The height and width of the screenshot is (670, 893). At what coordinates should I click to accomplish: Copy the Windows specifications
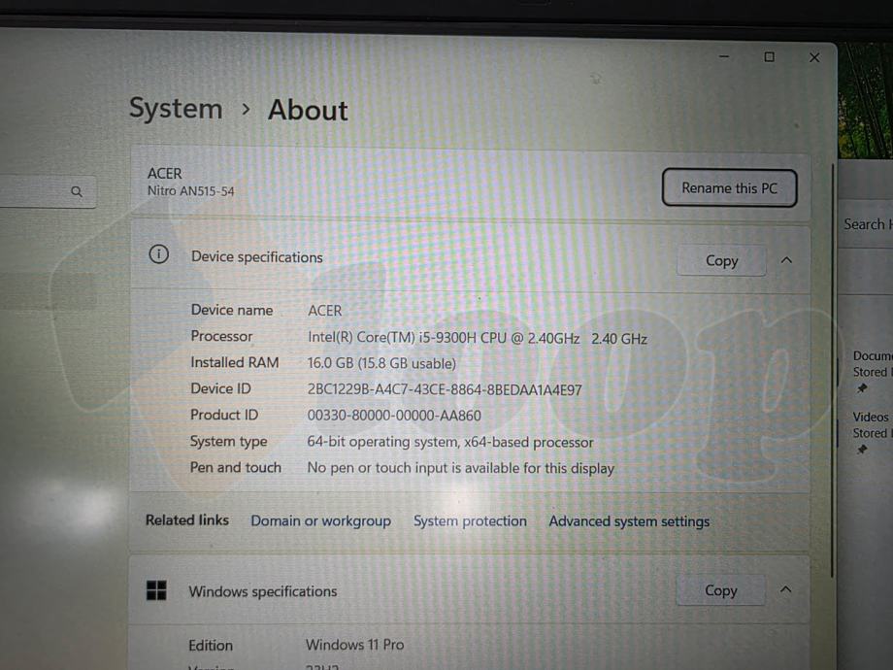720,590
